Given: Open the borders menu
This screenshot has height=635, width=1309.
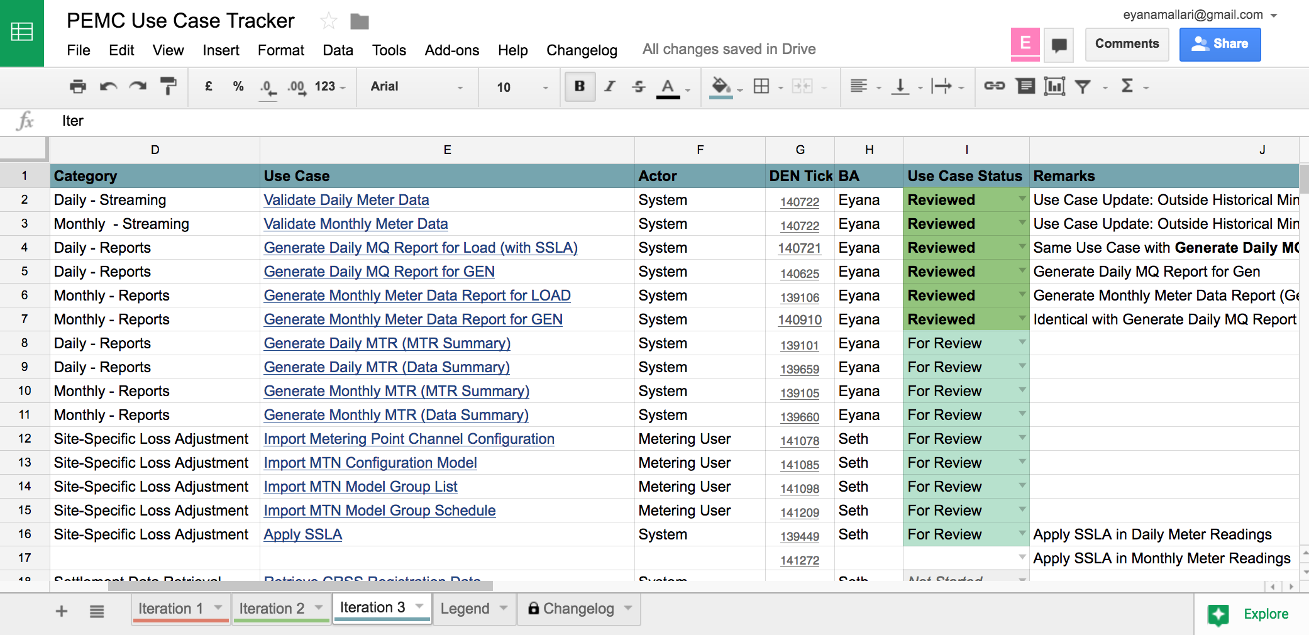Looking at the screenshot, I should [761, 86].
